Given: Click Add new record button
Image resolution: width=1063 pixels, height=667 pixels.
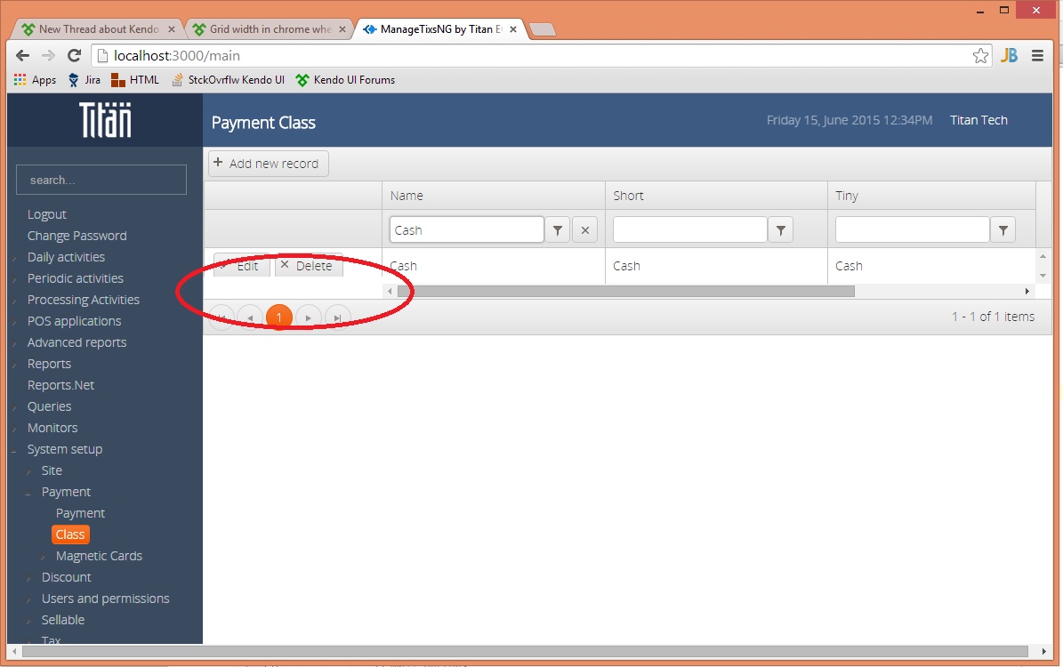Looking at the screenshot, I should [269, 164].
